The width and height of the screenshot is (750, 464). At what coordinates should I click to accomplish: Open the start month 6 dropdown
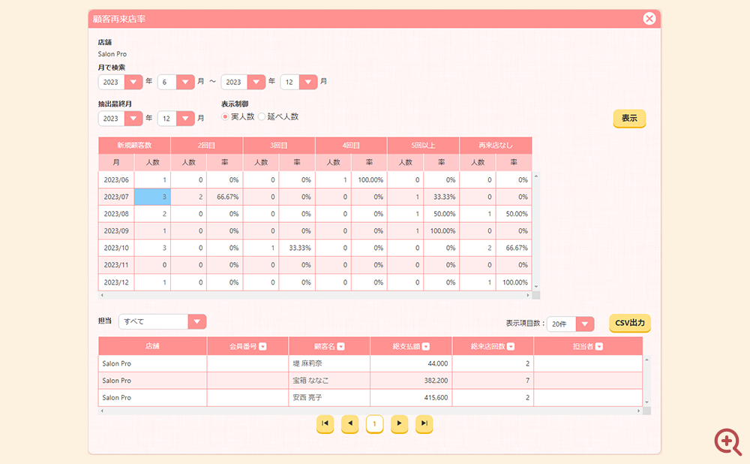[x=185, y=82]
